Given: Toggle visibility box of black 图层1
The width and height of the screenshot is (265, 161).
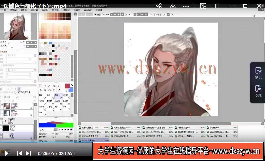Looking at the screenshot, I should pos(1,127).
